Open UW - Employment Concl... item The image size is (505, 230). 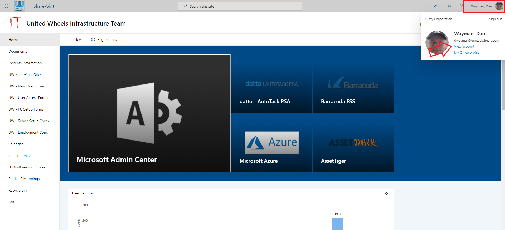30,132
